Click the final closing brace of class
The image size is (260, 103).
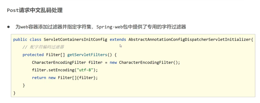[14, 93]
